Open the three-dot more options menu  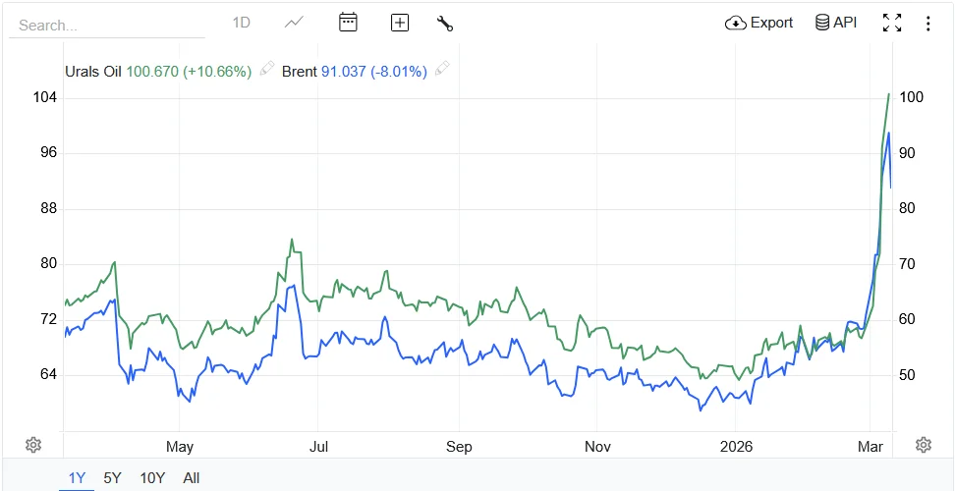(x=928, y=23)
